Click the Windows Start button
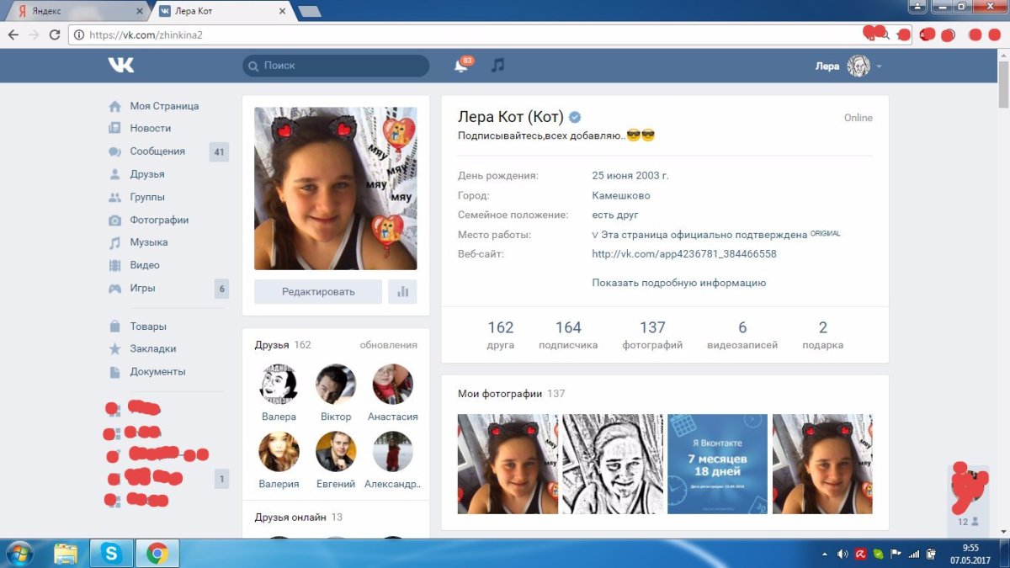Image resolution: width=1010 pixels, height=568 pixels. [x=19, y=553]
